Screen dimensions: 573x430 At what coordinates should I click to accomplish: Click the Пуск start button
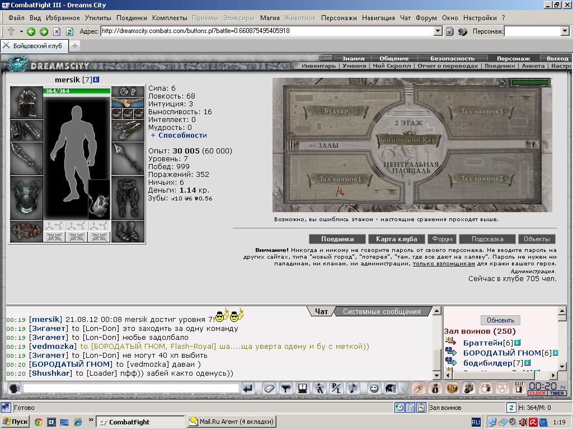pos(15,422)
